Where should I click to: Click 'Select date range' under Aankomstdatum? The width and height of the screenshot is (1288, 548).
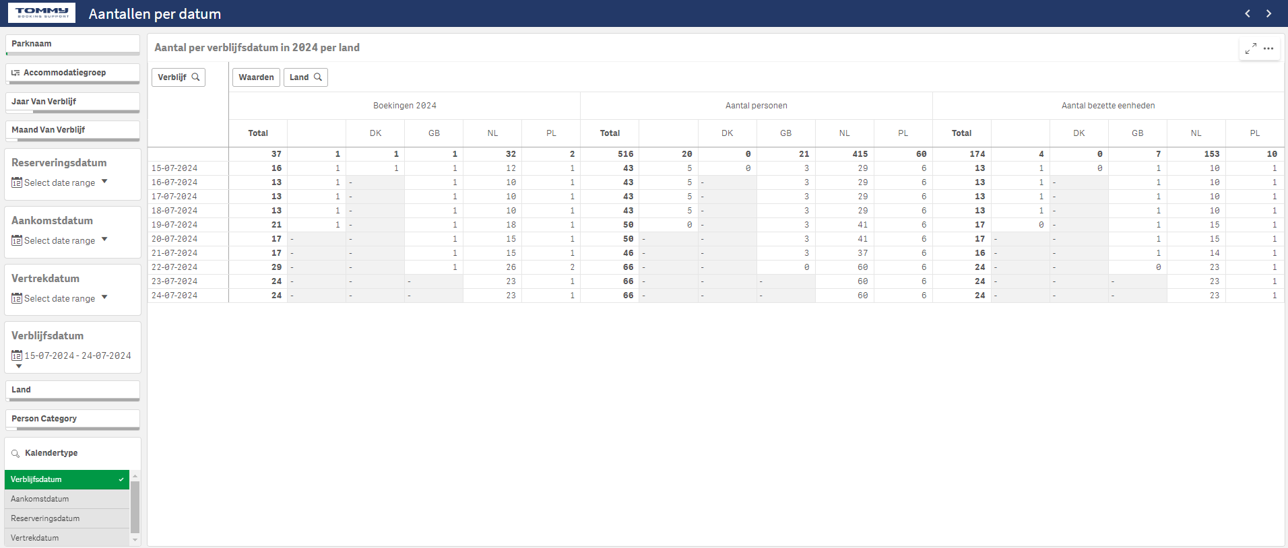pyautogui.click(x=59, y=240)
